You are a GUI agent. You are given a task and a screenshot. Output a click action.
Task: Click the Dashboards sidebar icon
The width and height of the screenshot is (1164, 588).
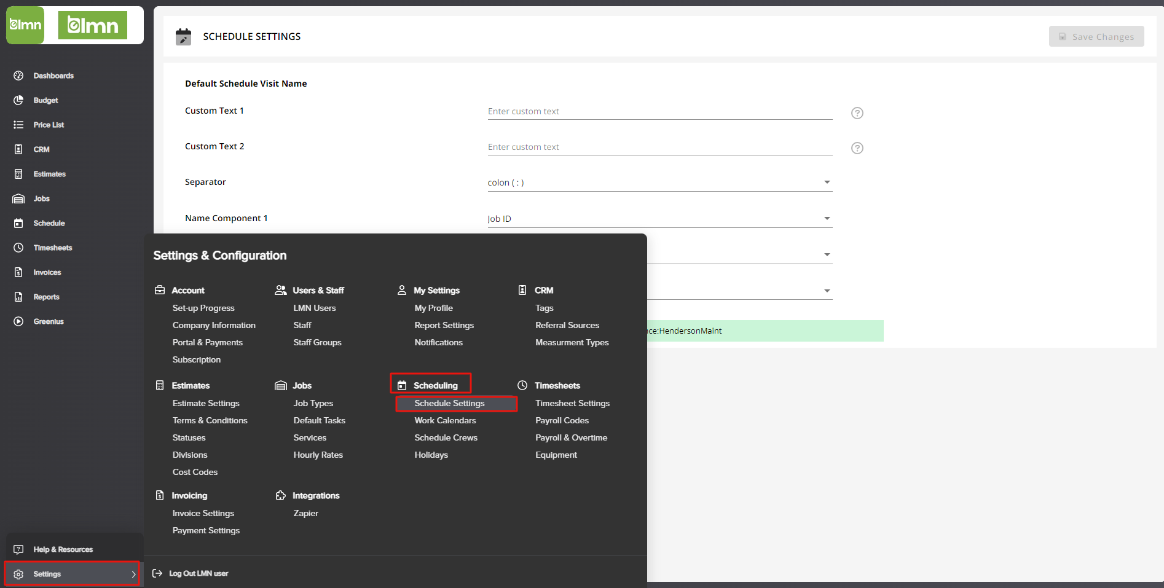[18, 76]
